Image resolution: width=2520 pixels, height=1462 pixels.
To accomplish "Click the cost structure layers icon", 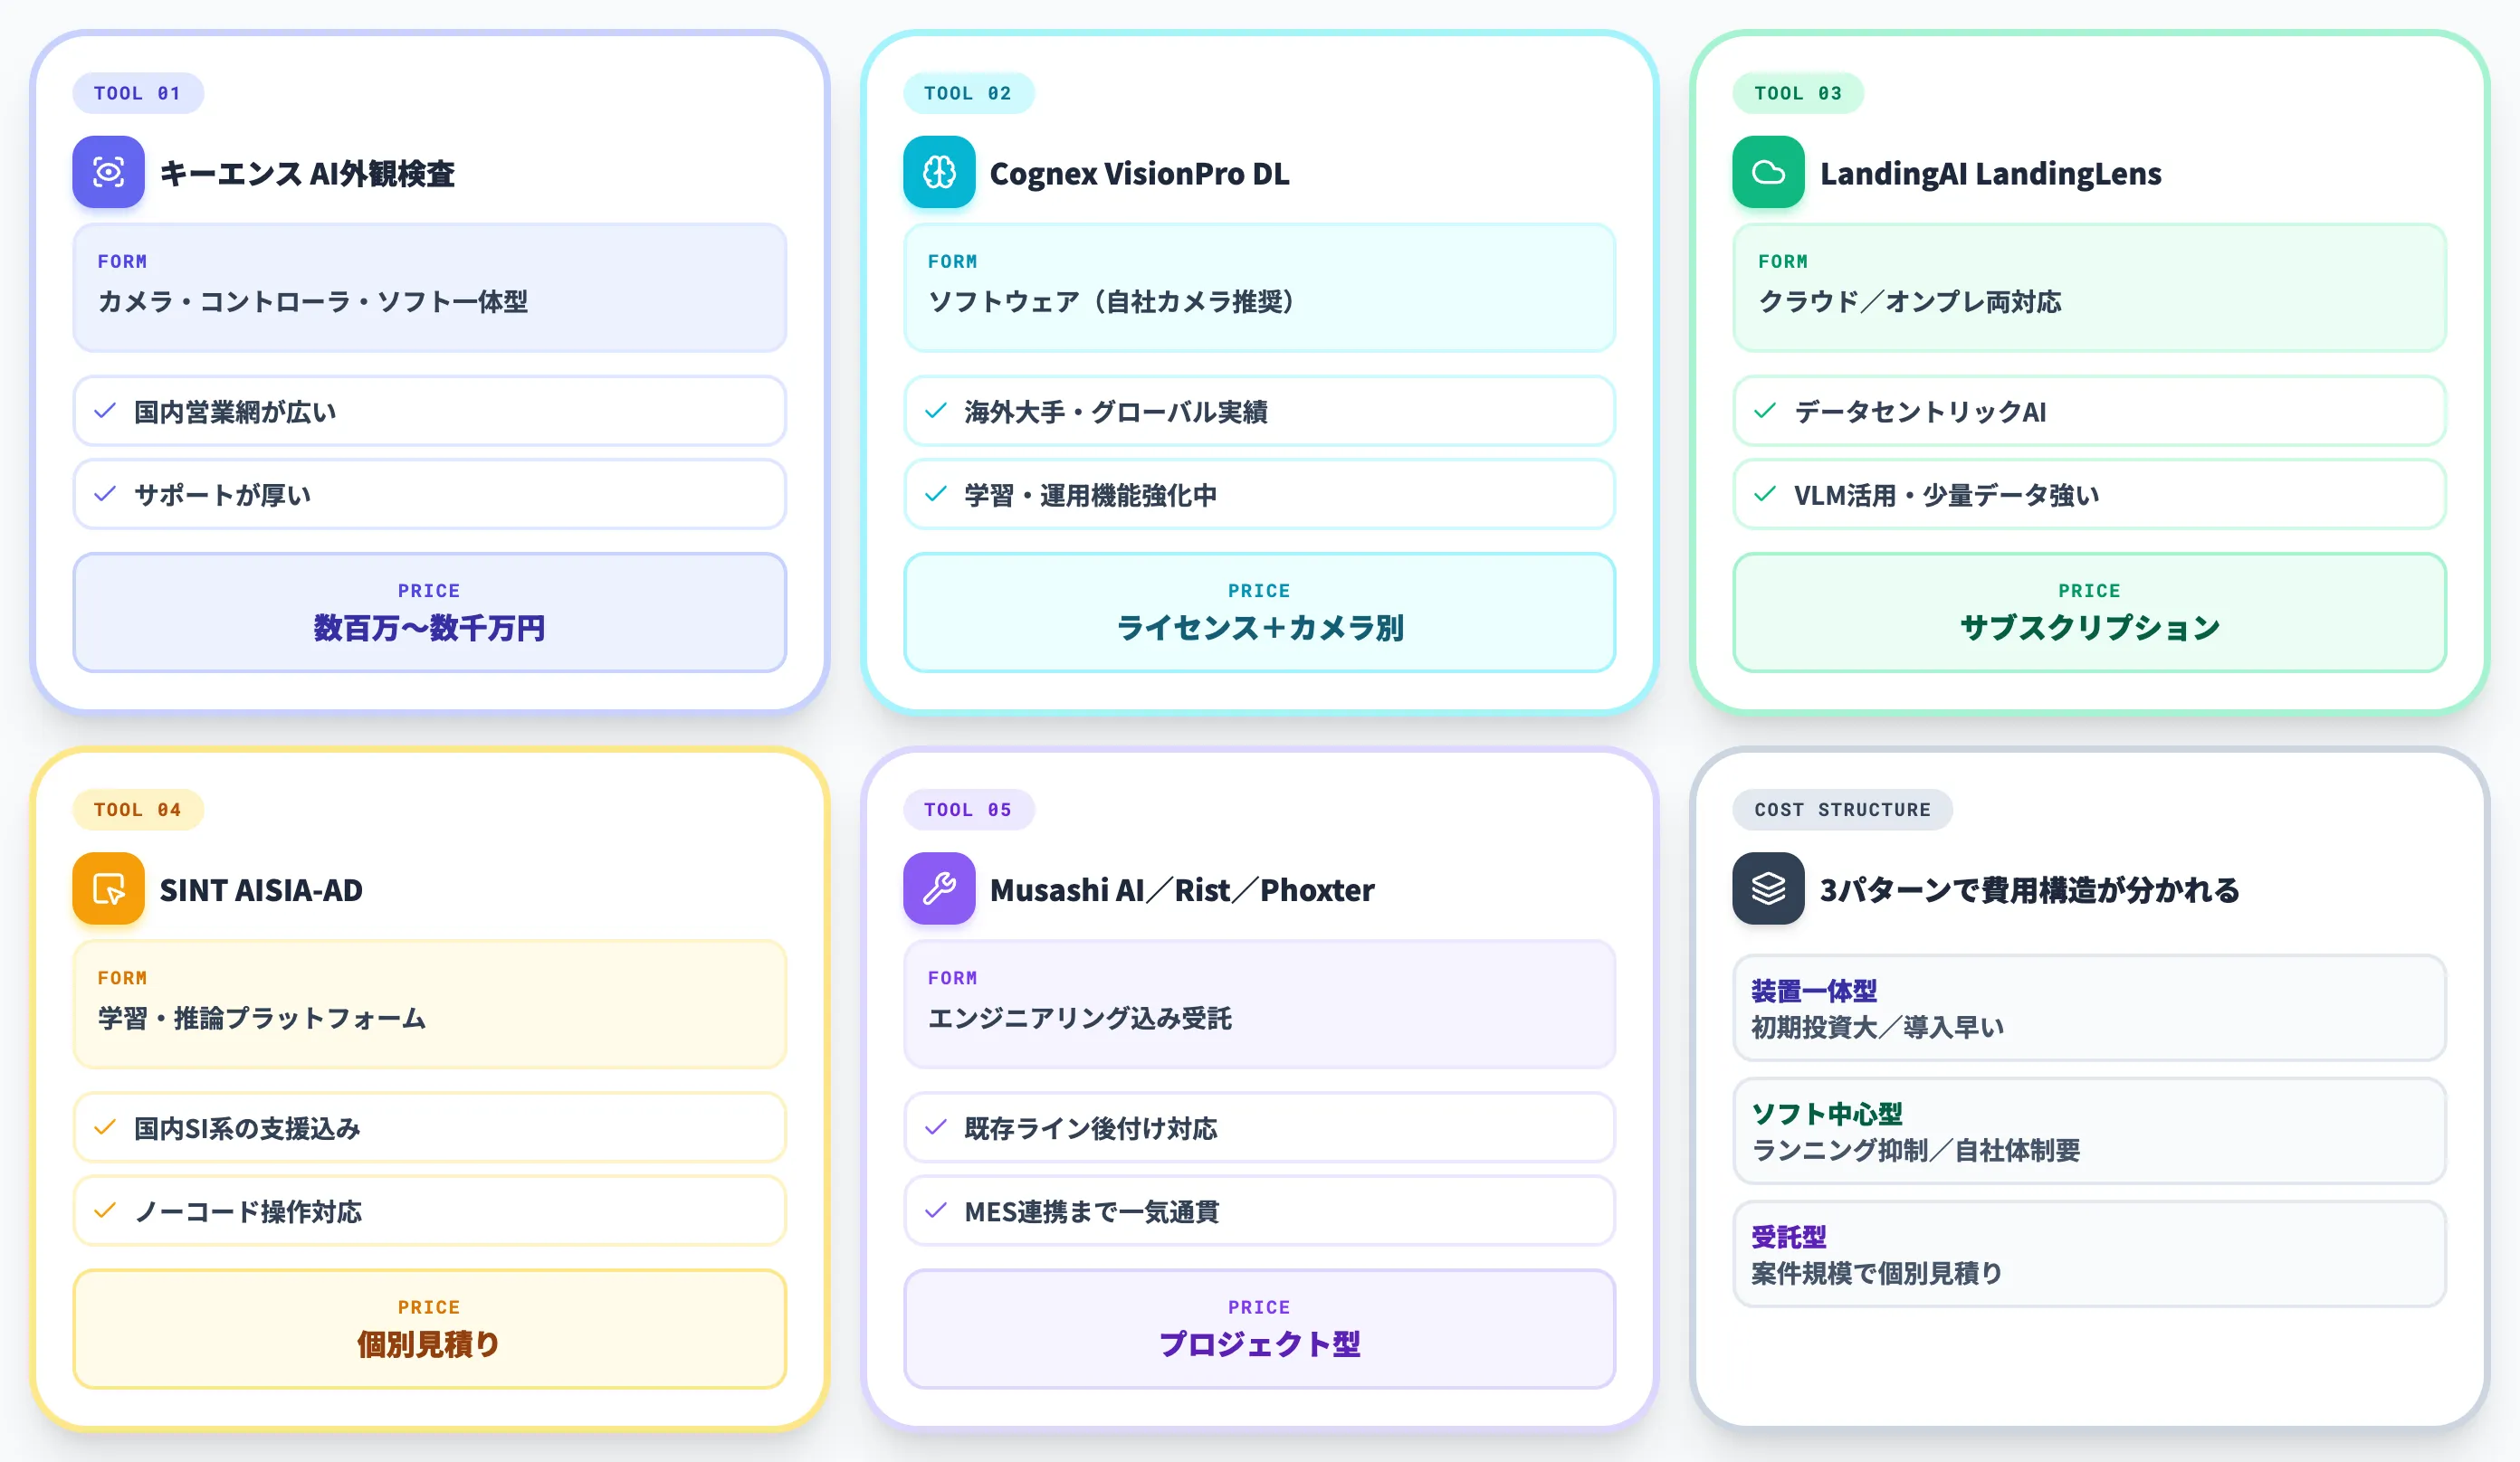I will (x=1768, y=888).
